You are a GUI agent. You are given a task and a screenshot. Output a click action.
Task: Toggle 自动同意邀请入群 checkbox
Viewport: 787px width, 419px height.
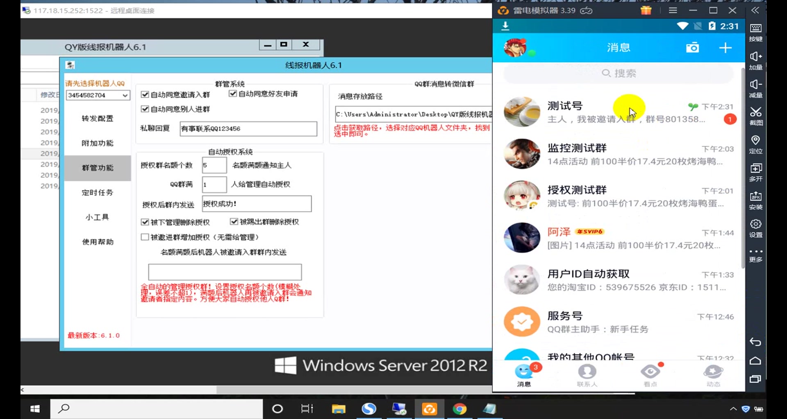tap(145, 95)
